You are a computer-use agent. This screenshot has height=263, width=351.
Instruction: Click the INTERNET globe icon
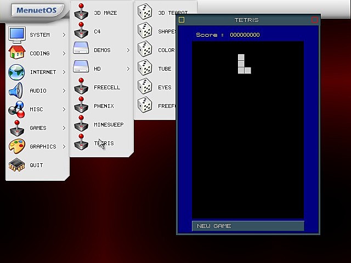[16, 72]
